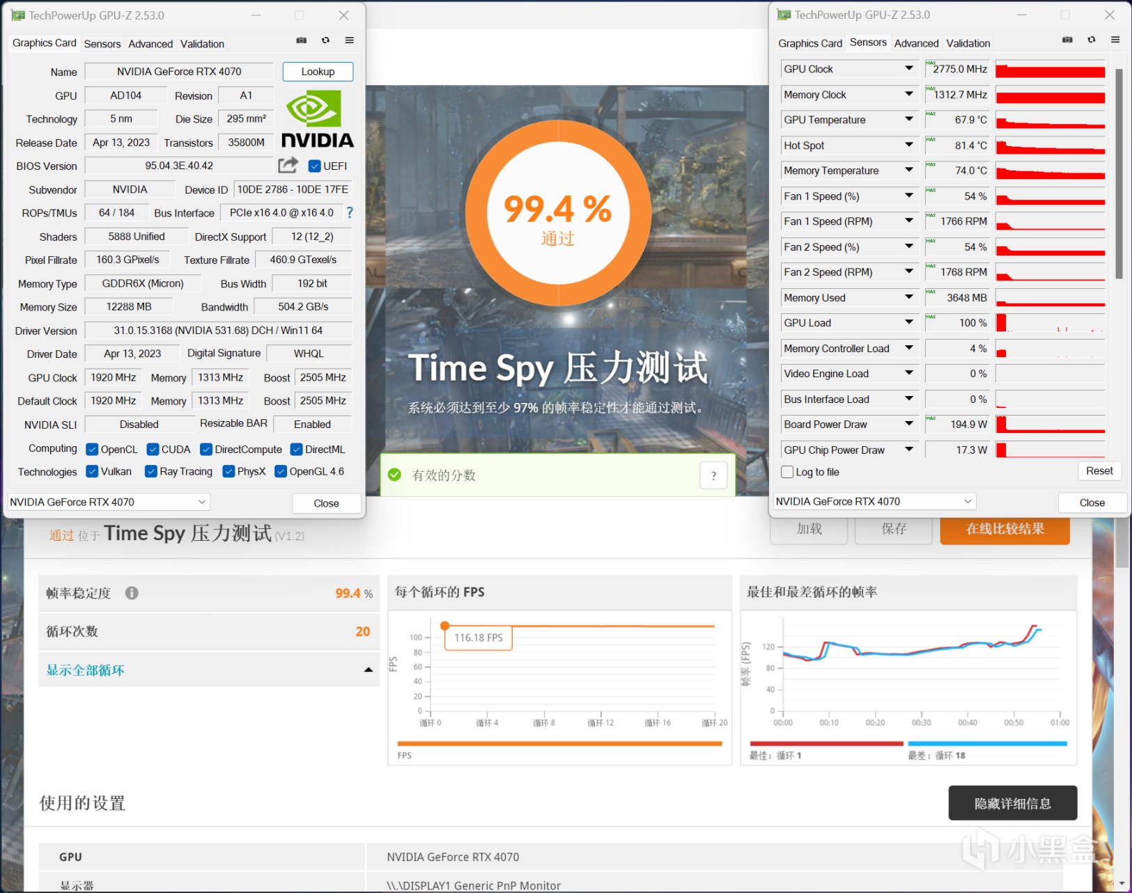
Task: Switch to Advanced tab in right GPU-Z window
Action: pos(917,43)
